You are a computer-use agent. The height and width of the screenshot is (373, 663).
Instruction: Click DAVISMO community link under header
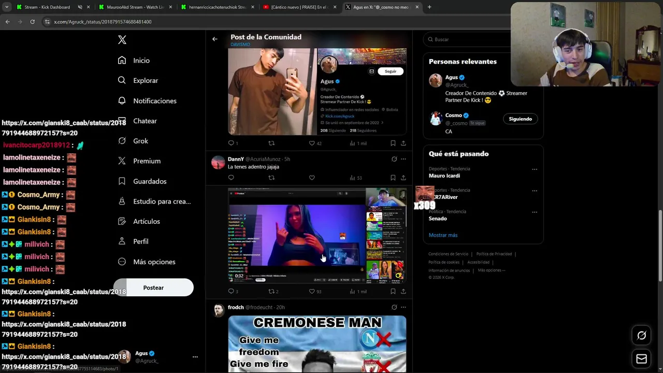pyautogui.click(x=240, y=45)
